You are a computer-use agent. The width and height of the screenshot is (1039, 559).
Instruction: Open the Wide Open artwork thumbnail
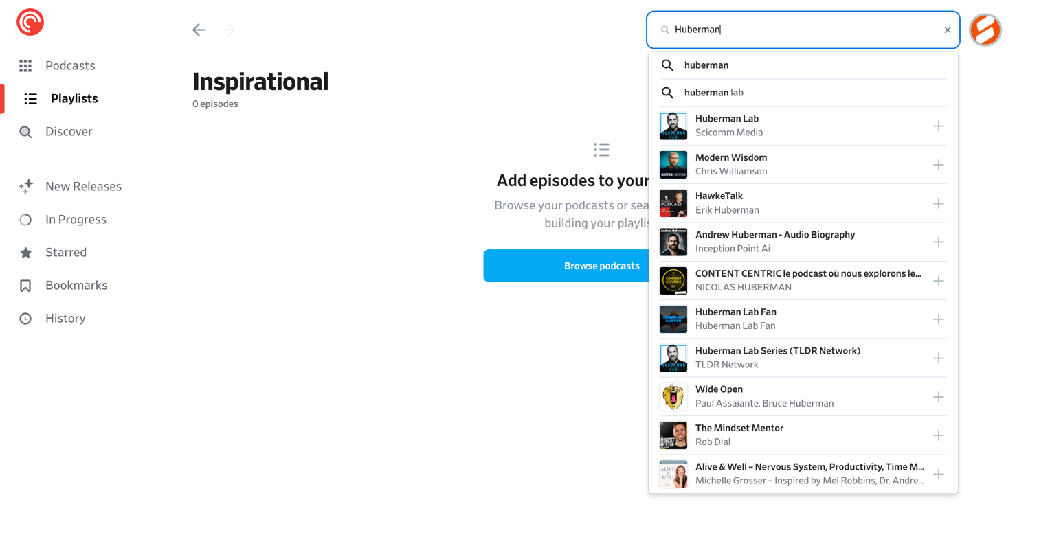(673, 397)
